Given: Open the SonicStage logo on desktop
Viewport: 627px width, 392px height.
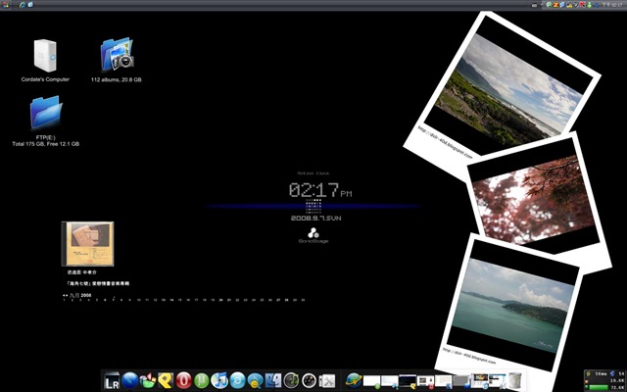Looking at the screenshot, I should pos(313,234).
